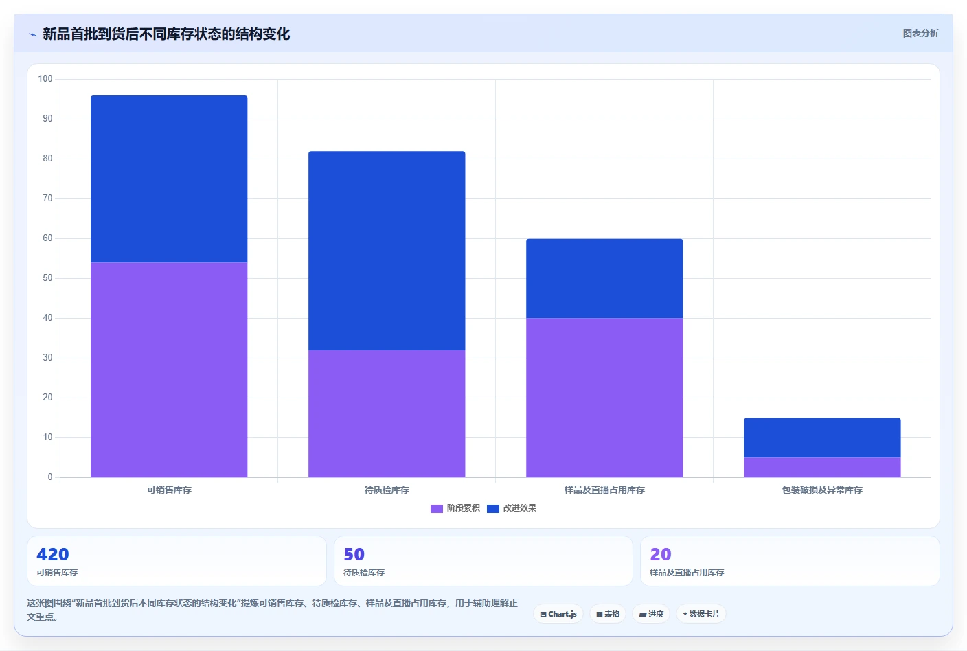Viewport: 967px width, 651px height.
Task: Click the blue segment of 待质检库存 bar
Action: click(x=387, y=251)
